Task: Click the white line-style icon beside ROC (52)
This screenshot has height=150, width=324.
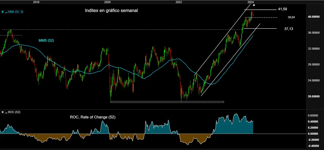Action: pos(6,112)
